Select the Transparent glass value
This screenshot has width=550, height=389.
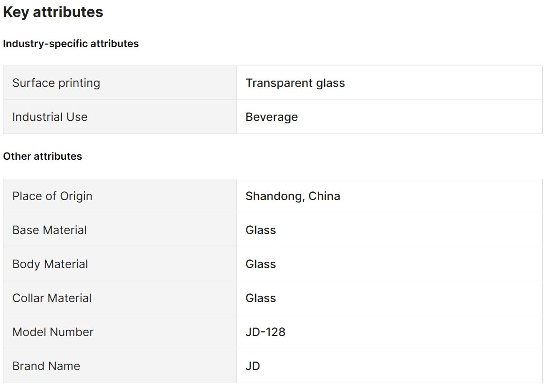[x=295, y=83]
